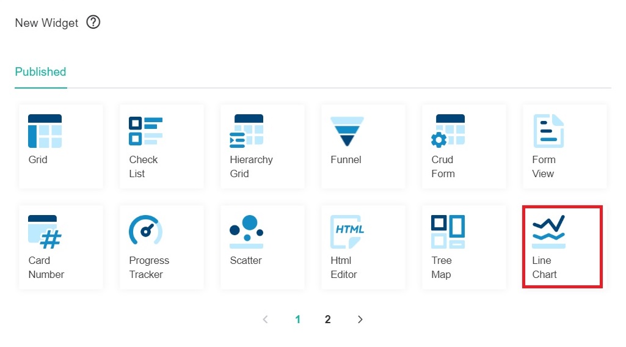Go to previous page with left chevron
The width and height of the screenshot is (626, 347).
click(265, 320)
